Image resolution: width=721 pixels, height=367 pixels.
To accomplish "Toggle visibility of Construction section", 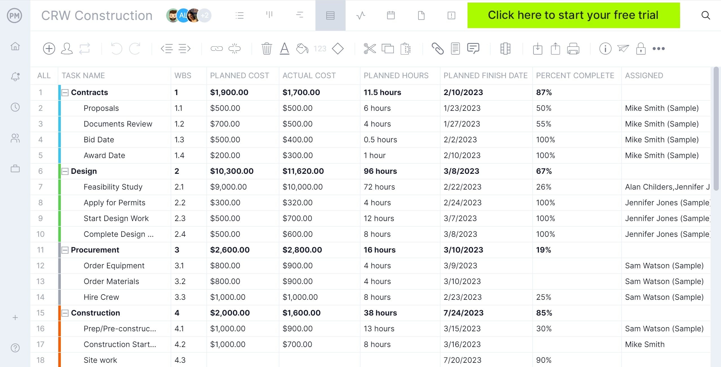I will tap(65, 313).
